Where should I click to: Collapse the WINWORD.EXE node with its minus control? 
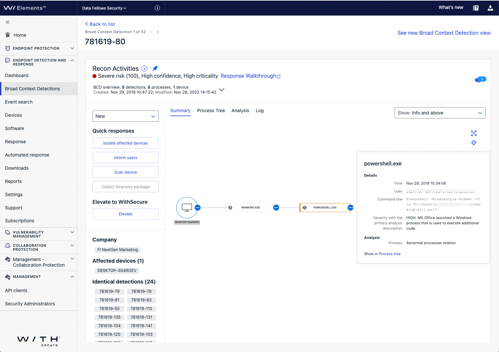coord(276,207)
